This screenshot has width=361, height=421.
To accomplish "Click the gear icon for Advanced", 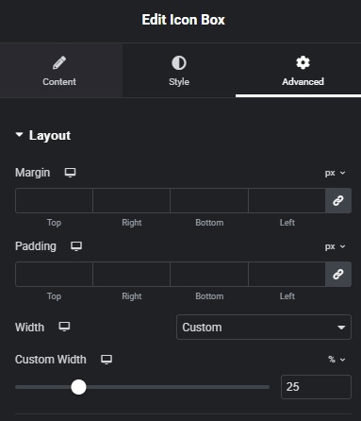I will (303, 62).
